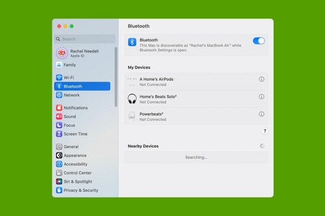Open Appearance settings
The image size is (325, 216).
pyautogui.click(x=82, y=155)
